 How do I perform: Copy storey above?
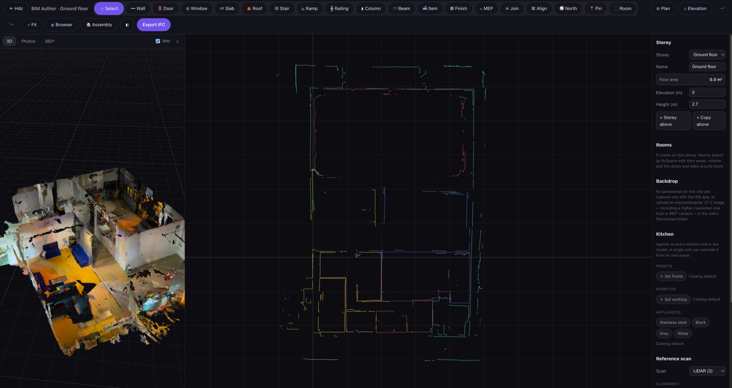click(709, 121)
